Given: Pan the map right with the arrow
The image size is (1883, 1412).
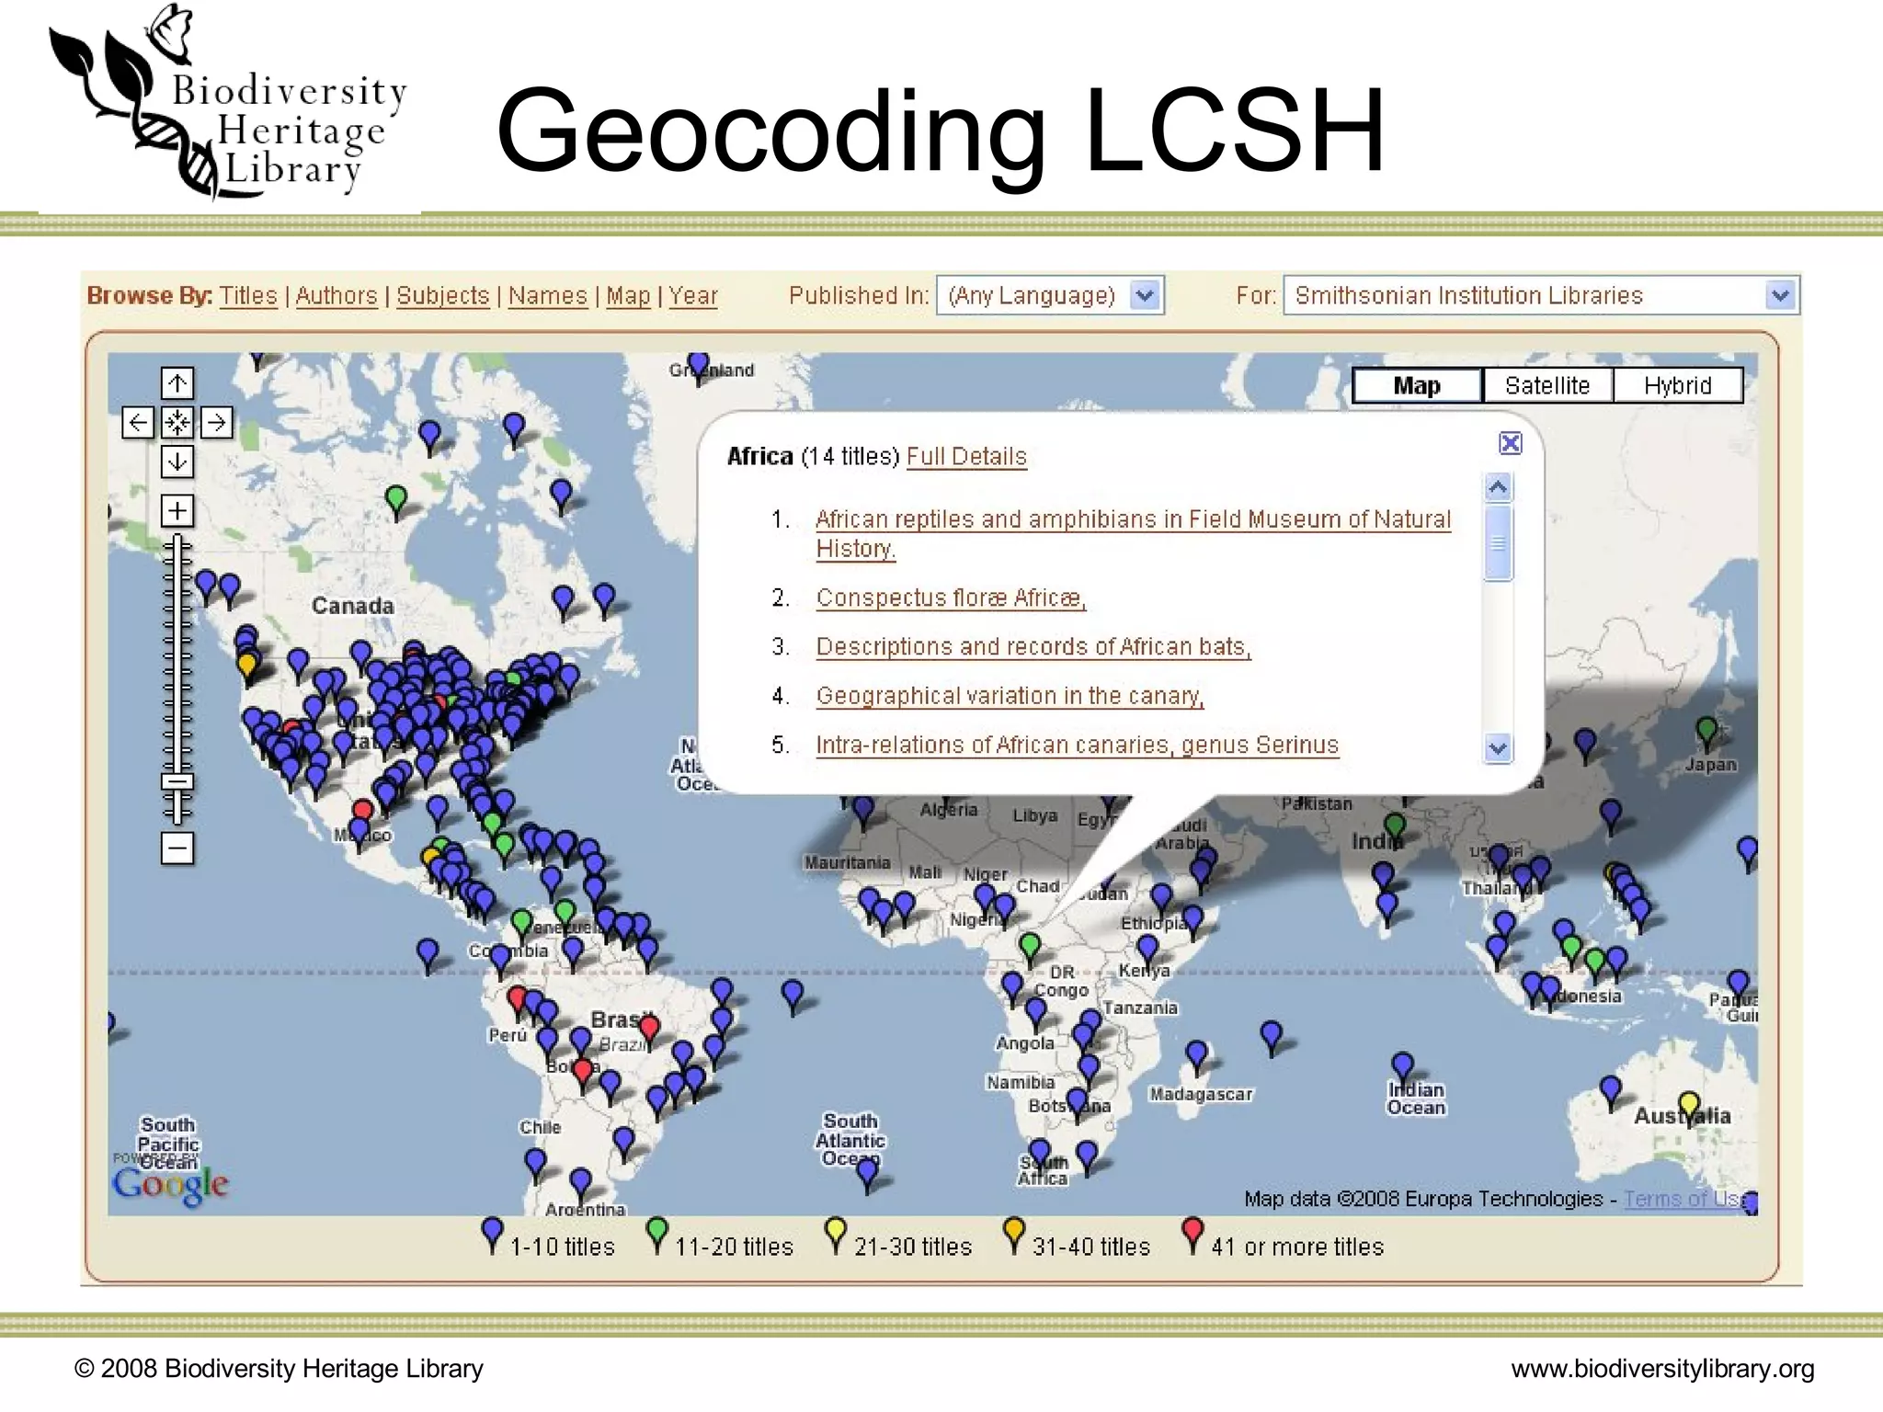Looking at the screenshot, I should tap(217, 422).
